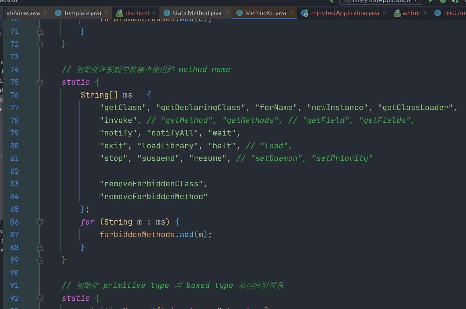Viewport: 466px width, 309px height.
Task: Click the fold end marker on line 89
Action: coord(40,260)
